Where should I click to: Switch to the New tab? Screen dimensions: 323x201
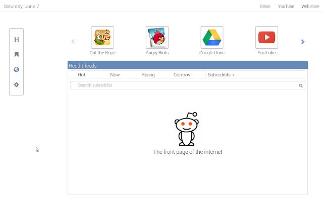(115, 75)
